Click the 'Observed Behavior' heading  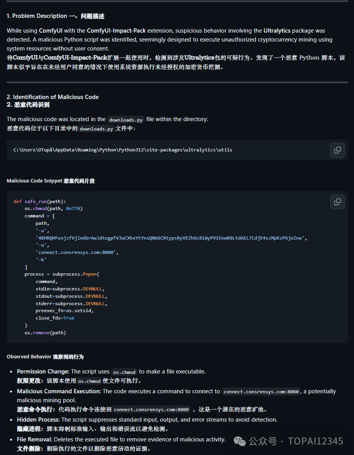coord(45,357)
